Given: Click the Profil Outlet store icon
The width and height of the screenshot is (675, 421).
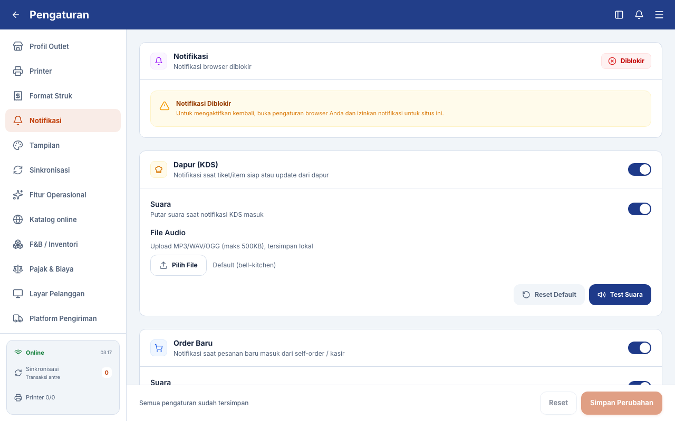Looking at the screenshot, I should click(x=18, y=46).
